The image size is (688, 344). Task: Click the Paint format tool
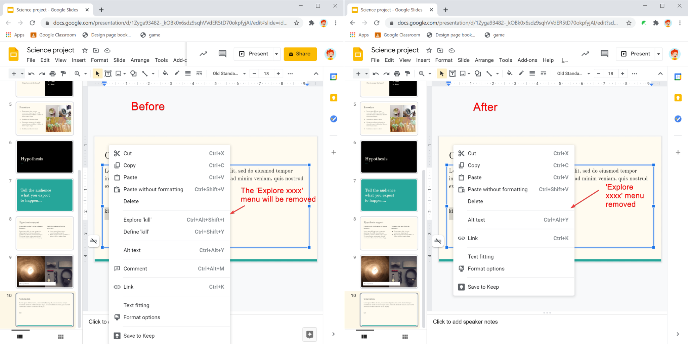click(x=63, y=73)
